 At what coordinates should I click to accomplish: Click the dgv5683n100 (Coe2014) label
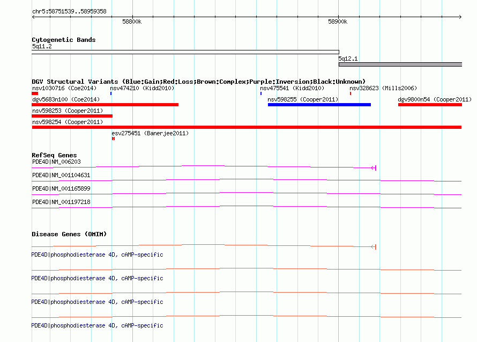[66, 99]
